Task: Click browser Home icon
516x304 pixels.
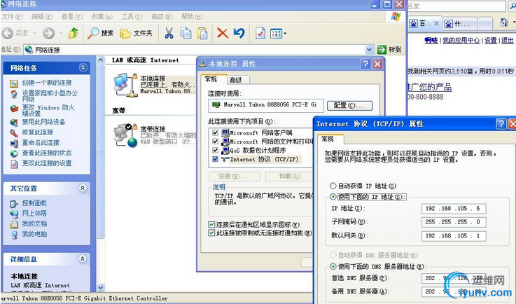Action: [504, 22]
